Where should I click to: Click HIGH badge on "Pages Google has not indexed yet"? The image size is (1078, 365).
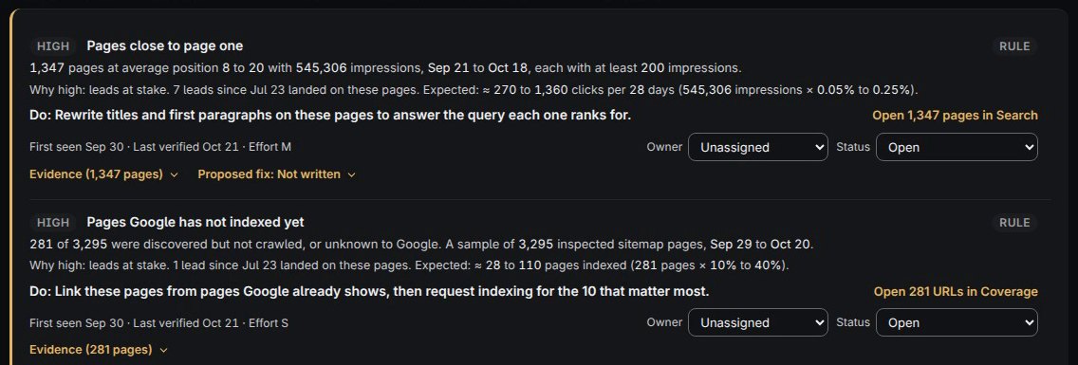52,222
